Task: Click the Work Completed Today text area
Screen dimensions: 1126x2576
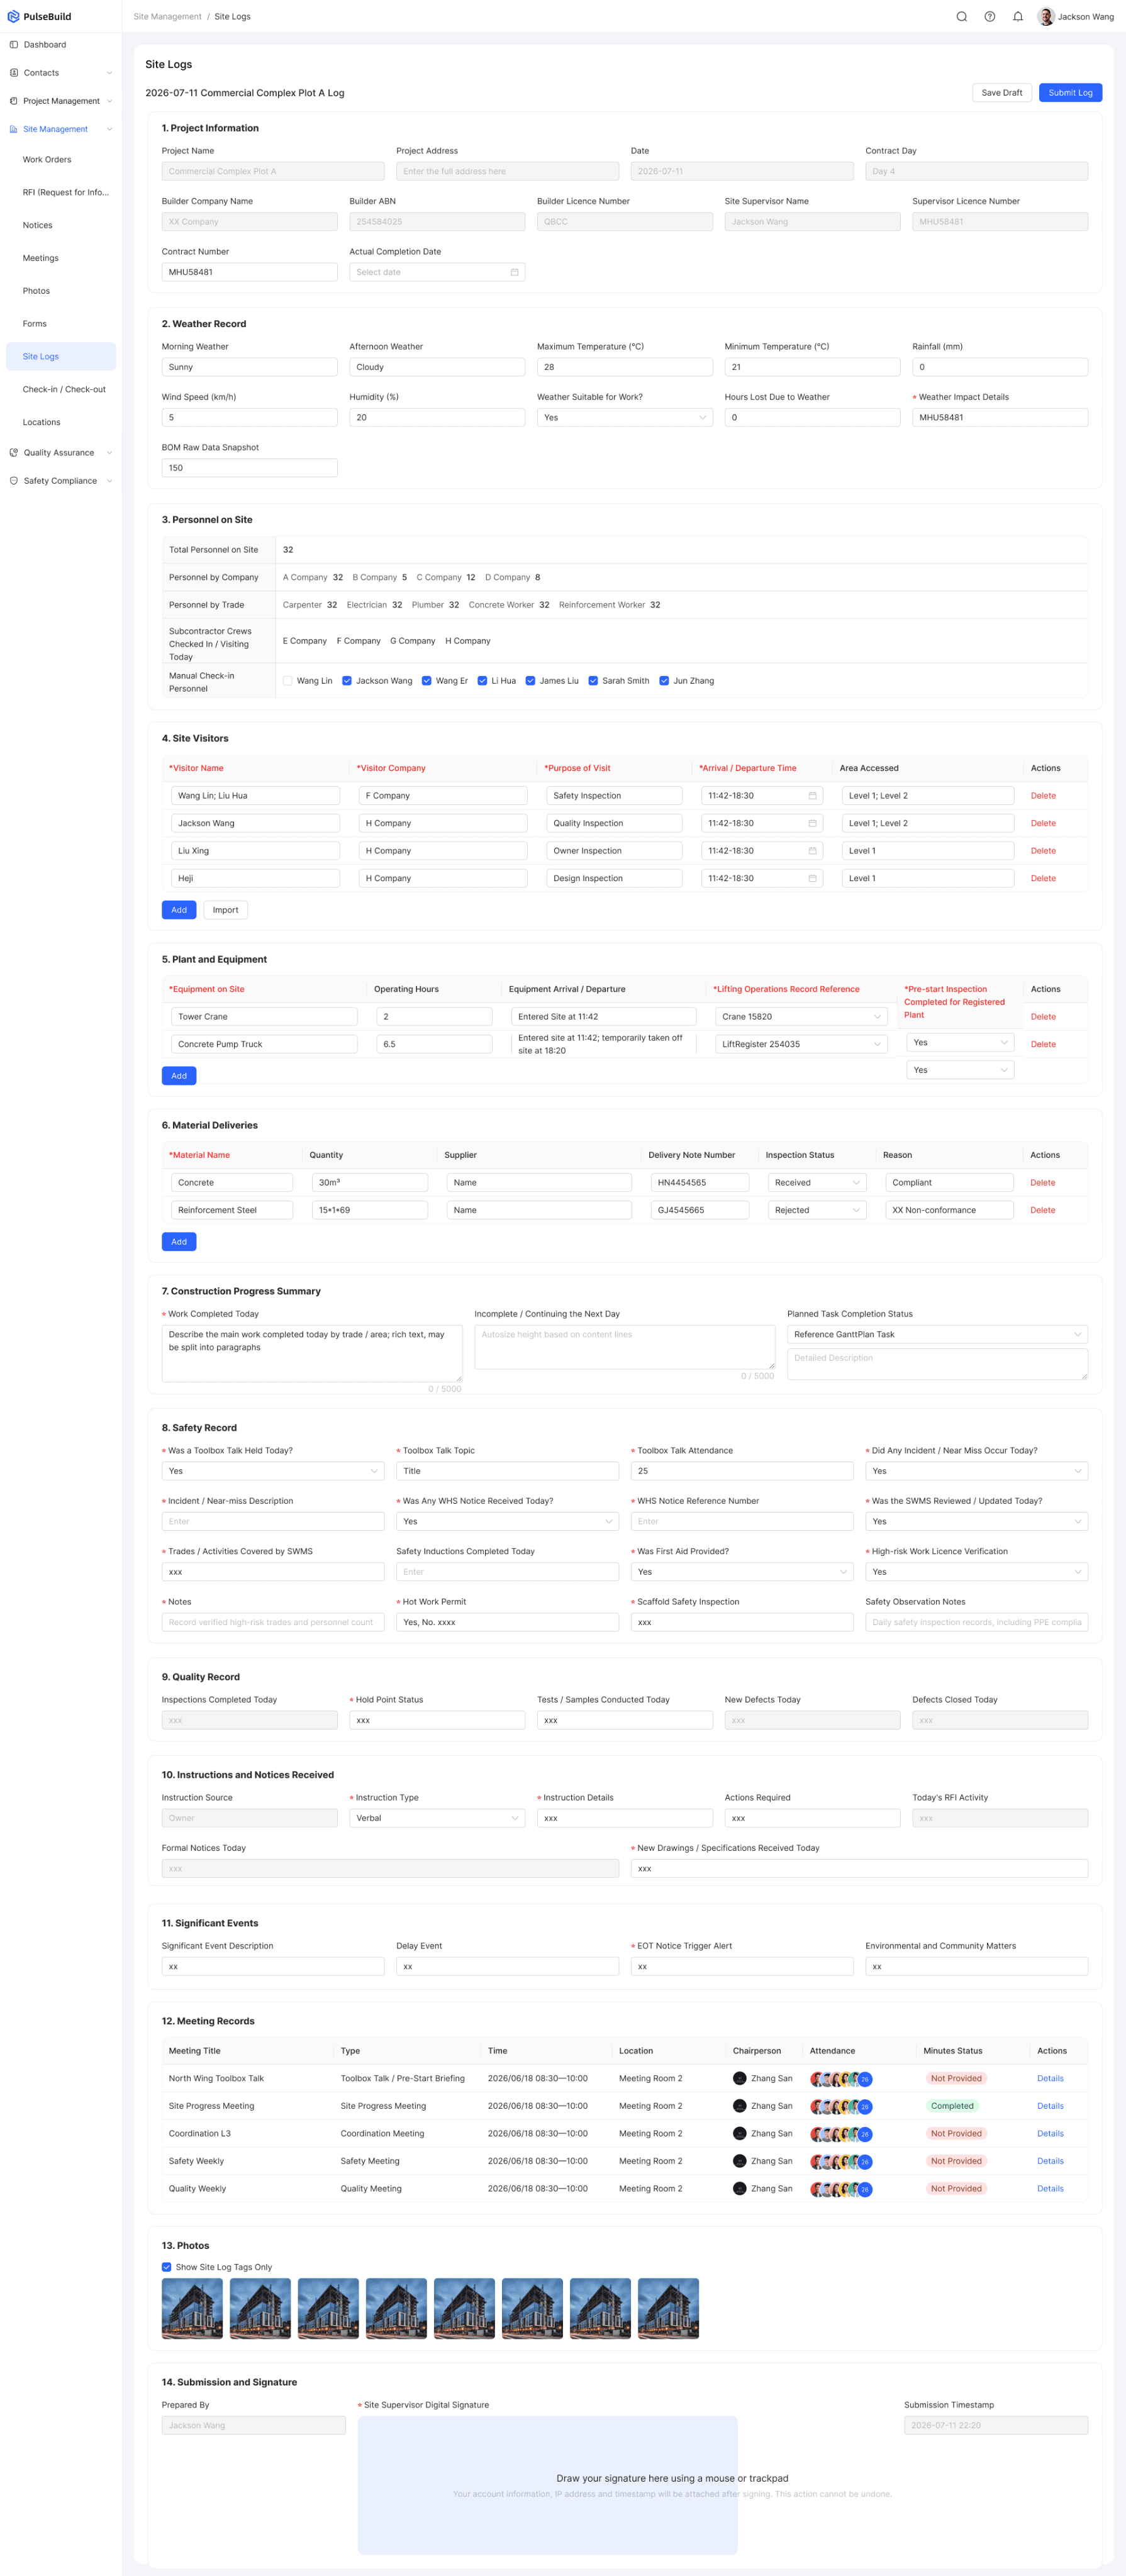Action: click(x=312, y=1354)
